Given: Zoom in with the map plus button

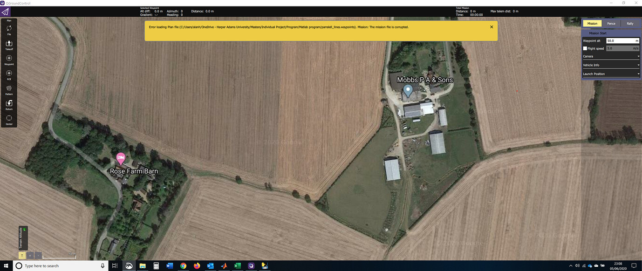Looking at the screenshot, I should point(30,255).
